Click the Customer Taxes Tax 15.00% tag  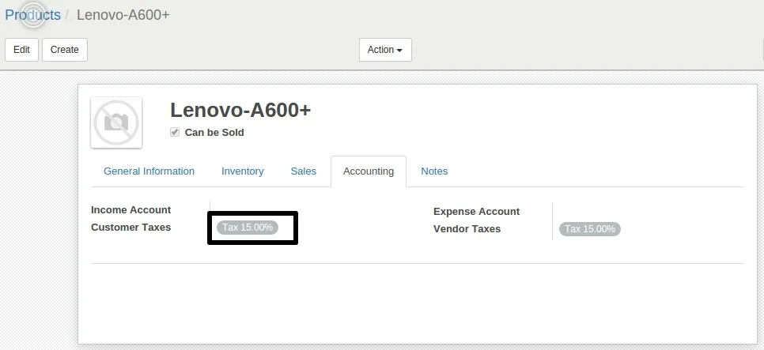coord(248,228)
